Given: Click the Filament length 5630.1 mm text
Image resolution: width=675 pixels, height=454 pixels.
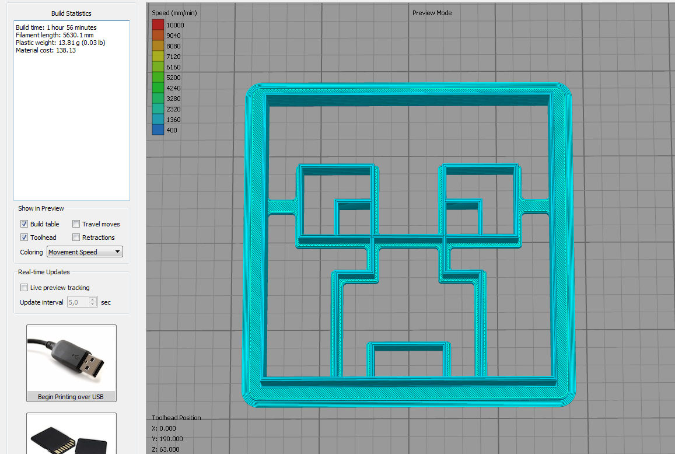Looking at the screenshot, I should pyautogui.click(x=55, y=35).
